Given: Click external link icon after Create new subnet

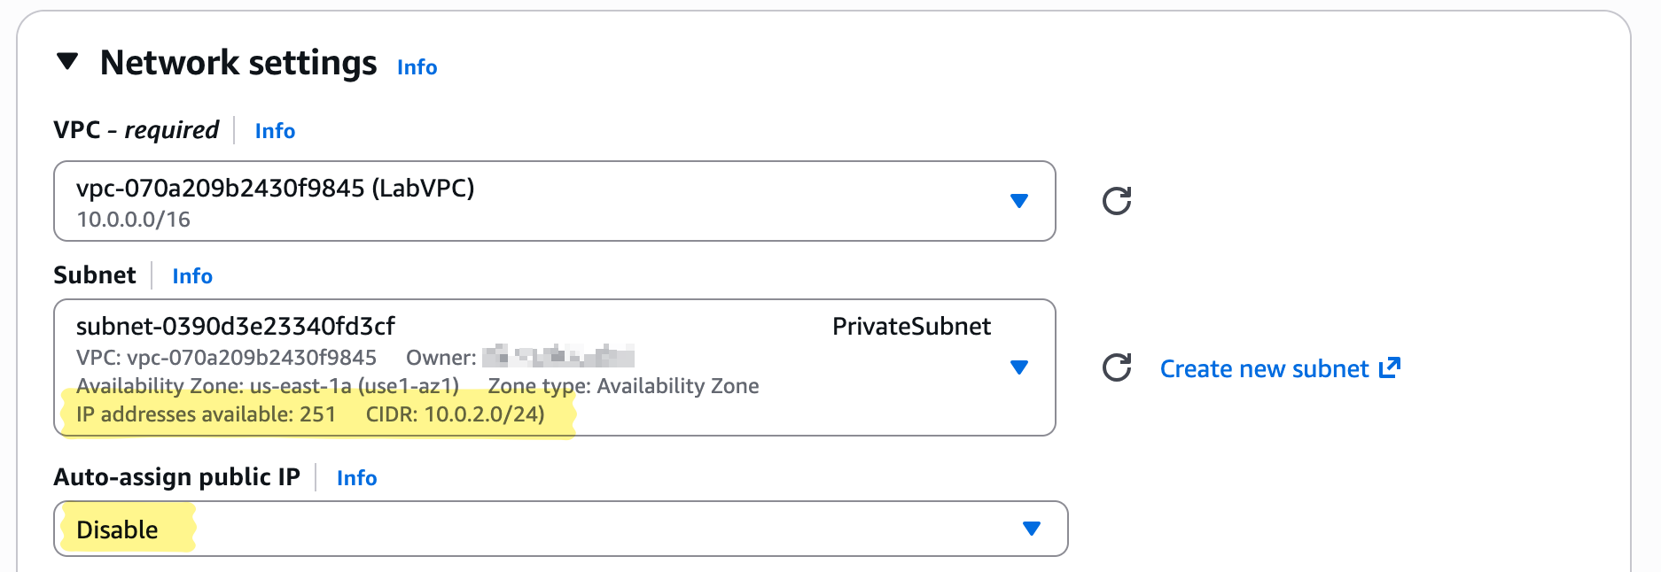Looking at the screenshot, I should tap(1390, 367).
